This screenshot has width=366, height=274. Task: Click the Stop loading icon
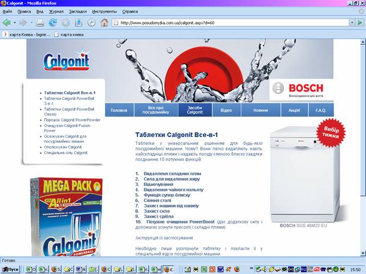[66, 23]
